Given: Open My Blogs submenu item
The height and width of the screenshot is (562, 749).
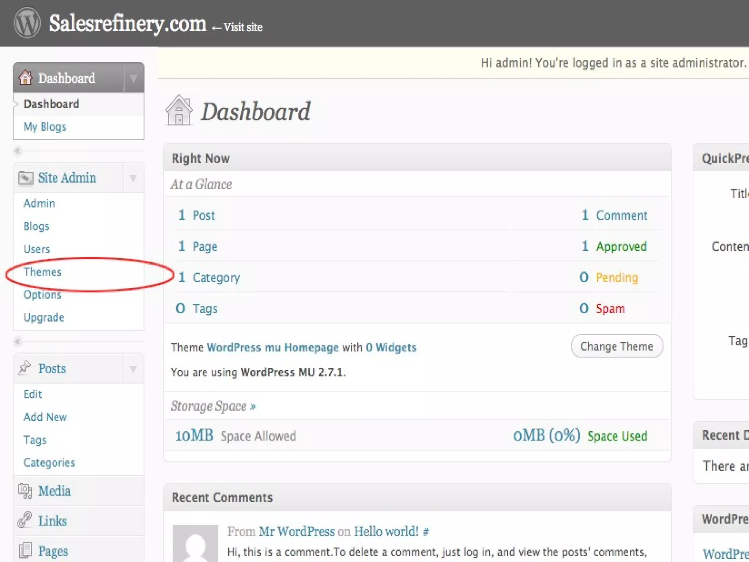Looking at the screenshot, I should point(45,127).
